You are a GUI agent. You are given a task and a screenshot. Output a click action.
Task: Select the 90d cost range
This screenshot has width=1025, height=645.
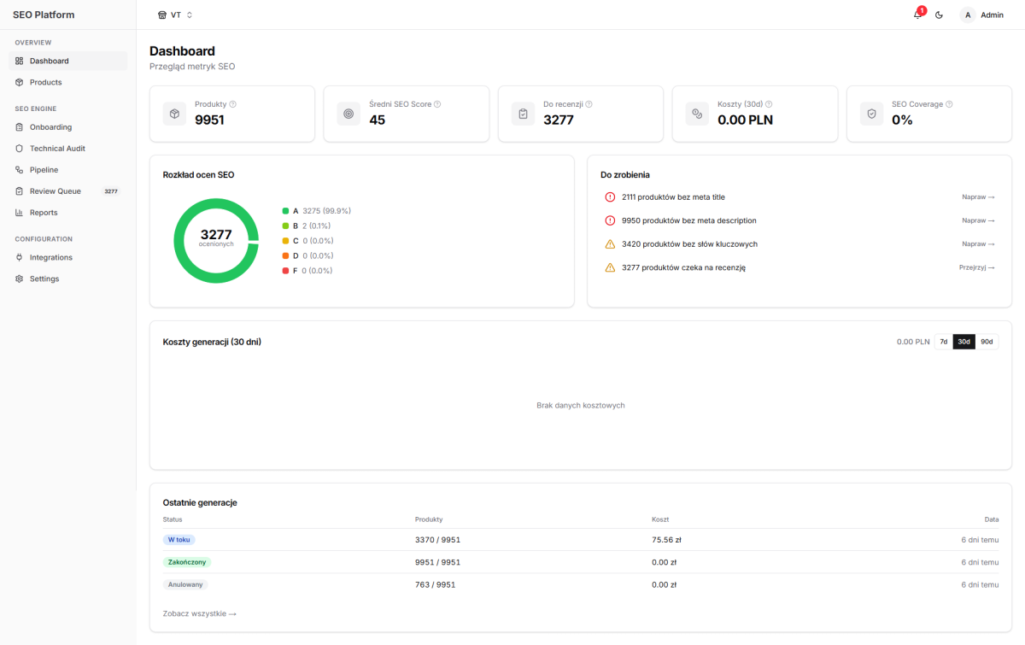987,342
